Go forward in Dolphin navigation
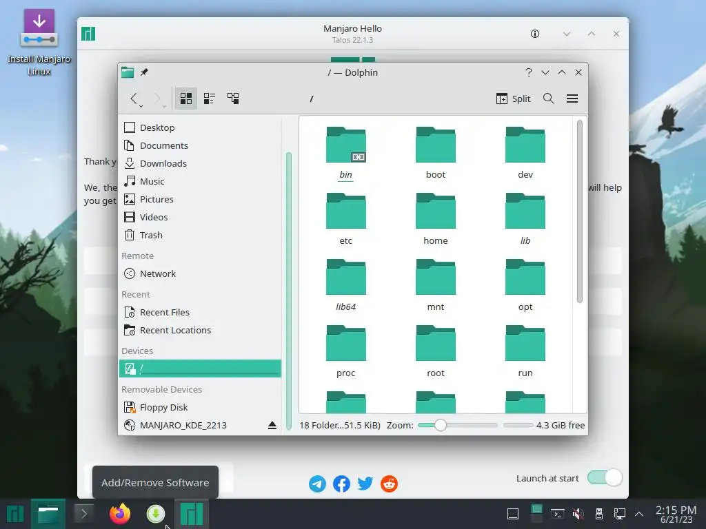706x529 pixels. (157, 98)
